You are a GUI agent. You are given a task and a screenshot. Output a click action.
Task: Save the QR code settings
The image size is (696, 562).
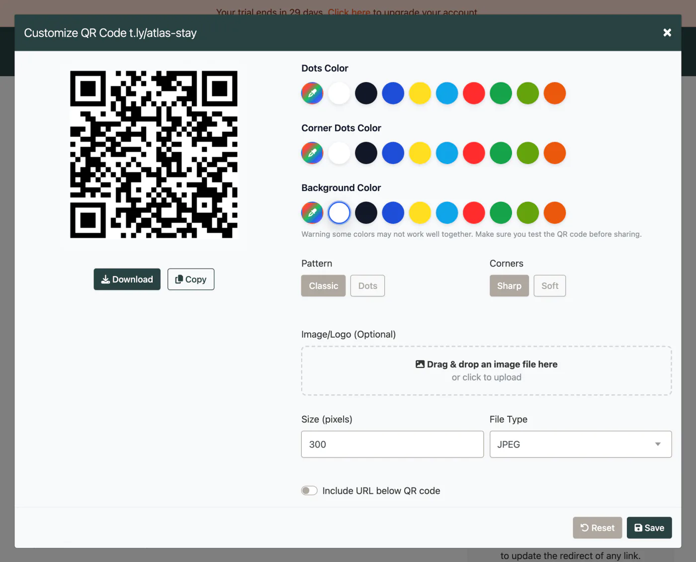[x=649, y=528]
